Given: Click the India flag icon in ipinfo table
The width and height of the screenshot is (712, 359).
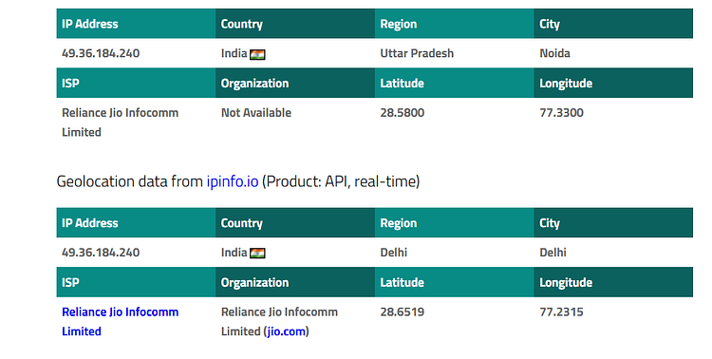Looking at the screenshot, I should pos(257,254).
